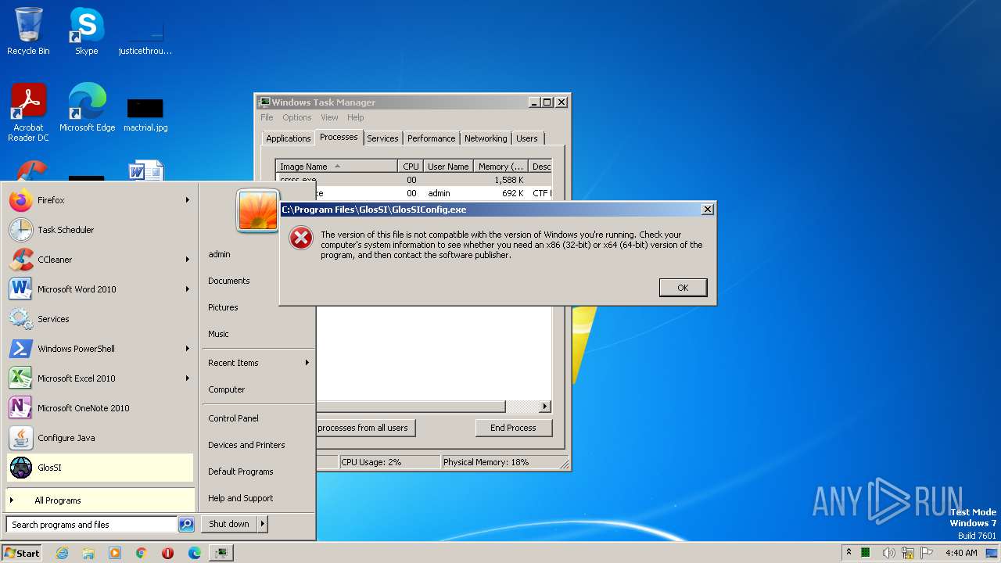The height and width of the screenshot is (563, 1001).
Task: Open Help and Support from Start menu
Action: [258, 498]
